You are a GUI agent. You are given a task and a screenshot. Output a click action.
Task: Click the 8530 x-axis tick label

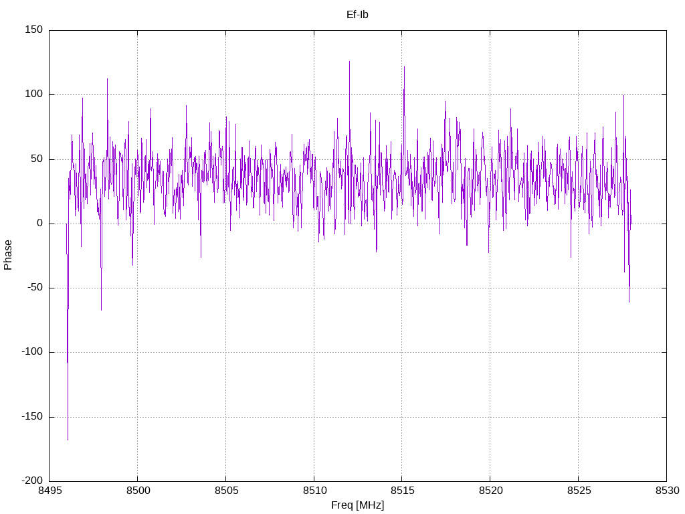[667, 491]
